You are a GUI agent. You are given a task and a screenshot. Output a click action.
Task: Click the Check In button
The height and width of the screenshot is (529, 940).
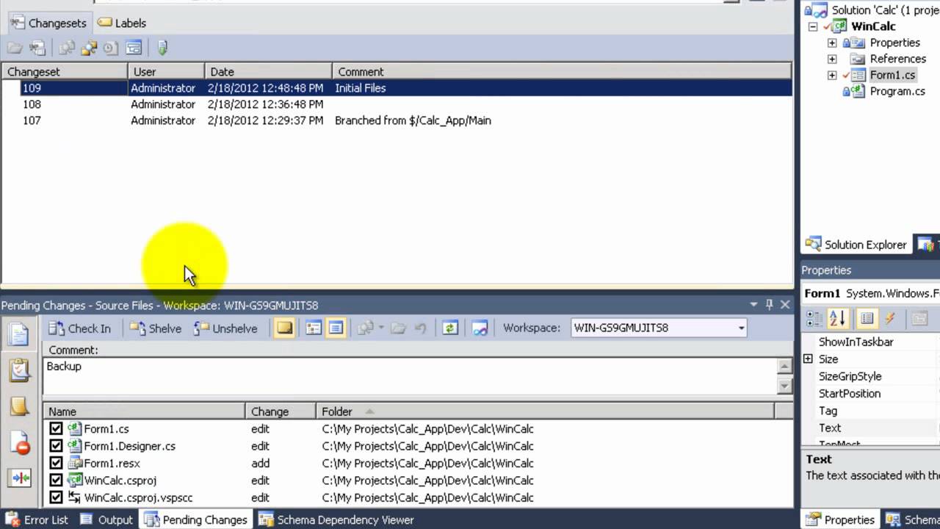(x=79, y=328)
